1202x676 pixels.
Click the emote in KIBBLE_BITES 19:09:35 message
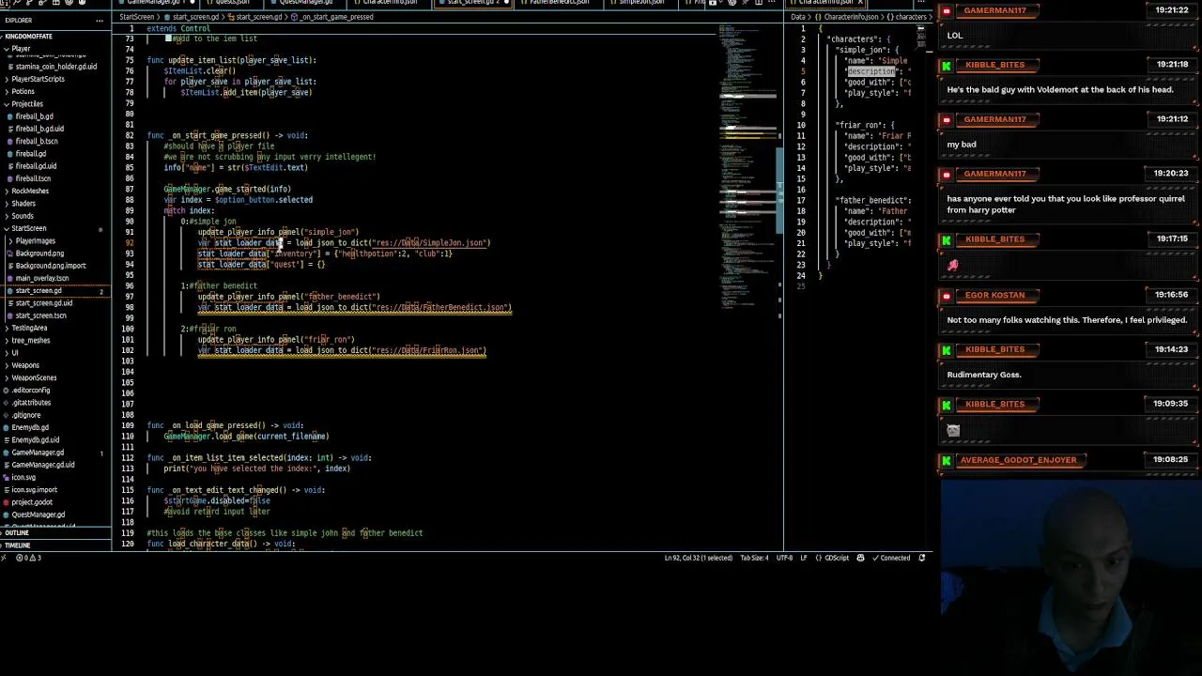tap(953, 430)
